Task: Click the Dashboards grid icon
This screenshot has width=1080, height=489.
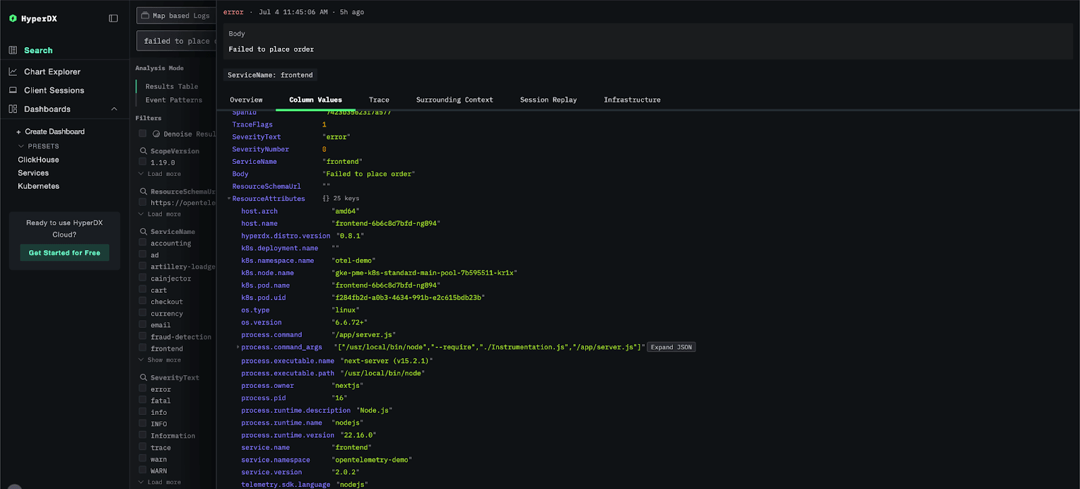Action: [x=13, y=109]
